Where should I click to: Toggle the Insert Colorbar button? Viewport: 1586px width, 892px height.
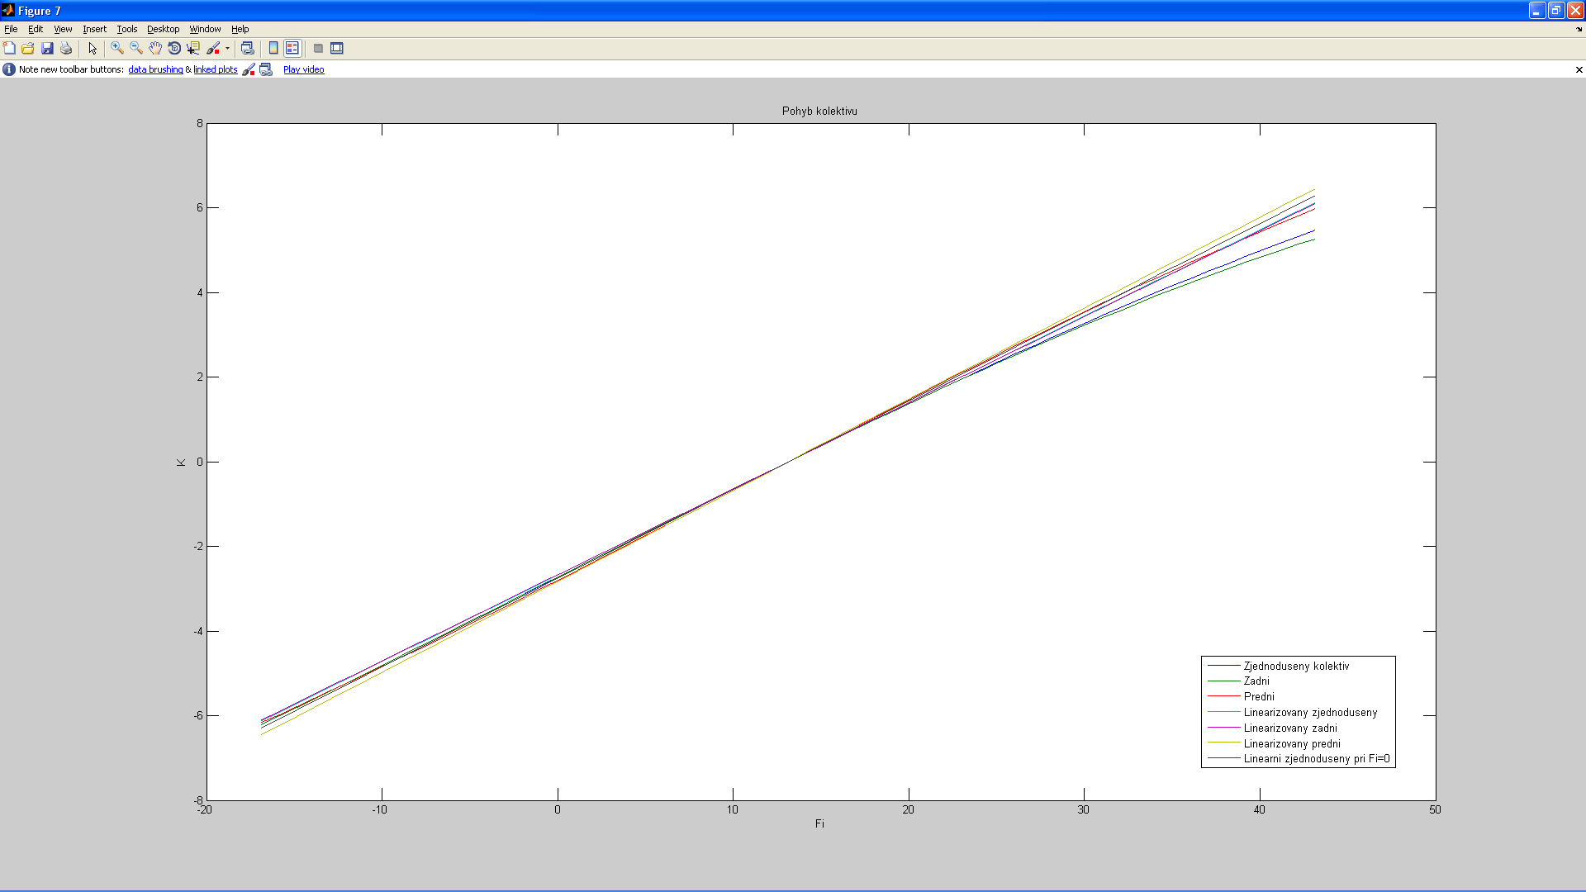pos(273,48)
